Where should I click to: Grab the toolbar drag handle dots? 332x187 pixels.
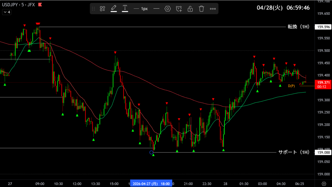pos(94,9)
